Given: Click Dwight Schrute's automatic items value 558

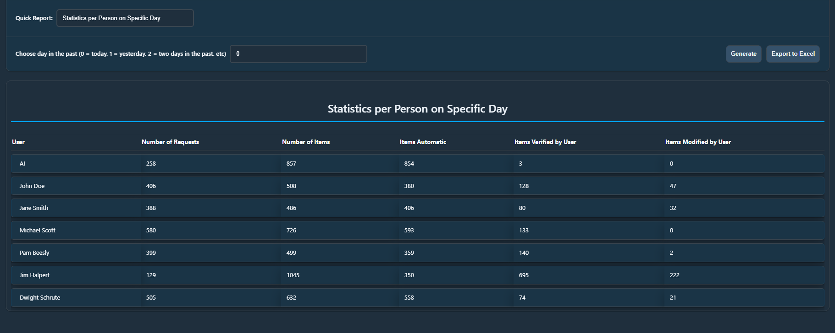Looking at the screenshot, I should click(409, 297).
